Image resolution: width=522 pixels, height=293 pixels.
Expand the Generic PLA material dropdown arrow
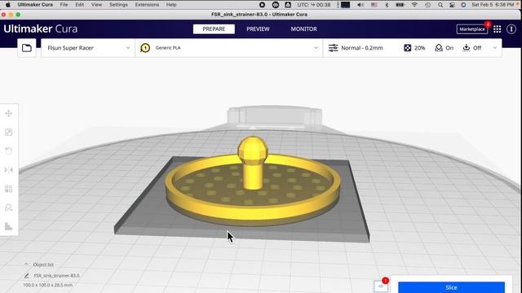[x=316, y=48]
